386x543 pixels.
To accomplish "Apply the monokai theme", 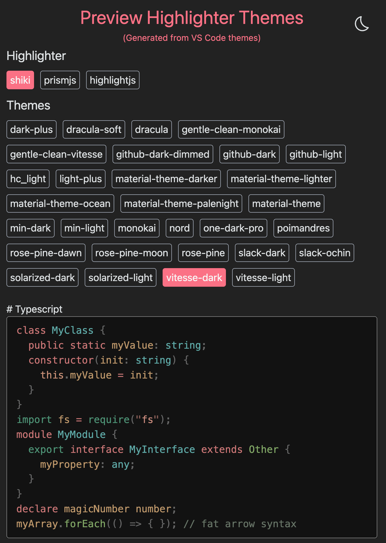I will (137, 228).
